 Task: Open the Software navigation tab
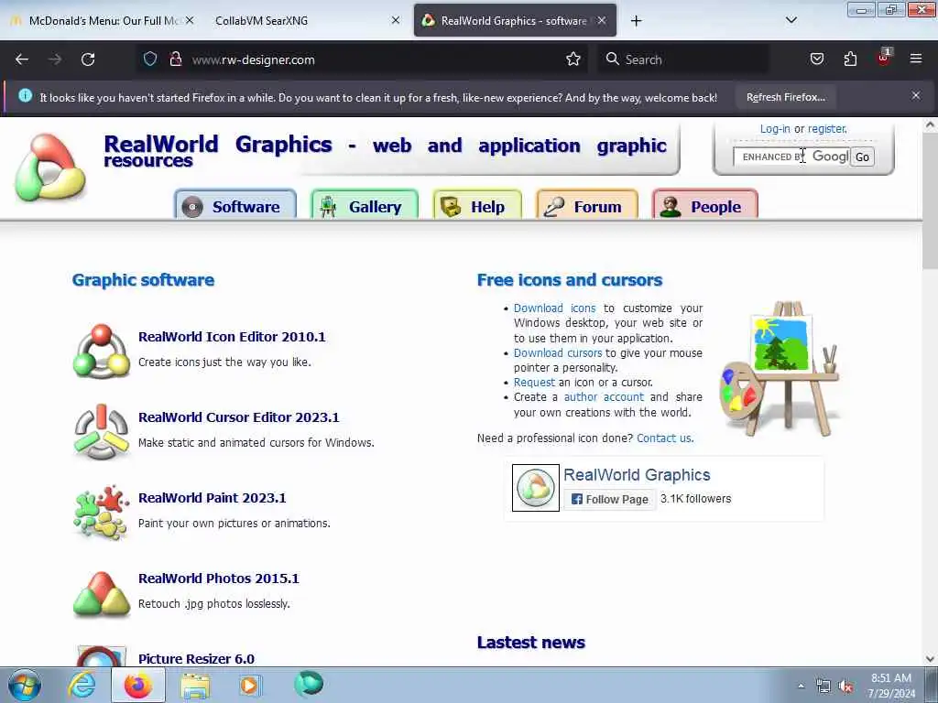[235, 205]
